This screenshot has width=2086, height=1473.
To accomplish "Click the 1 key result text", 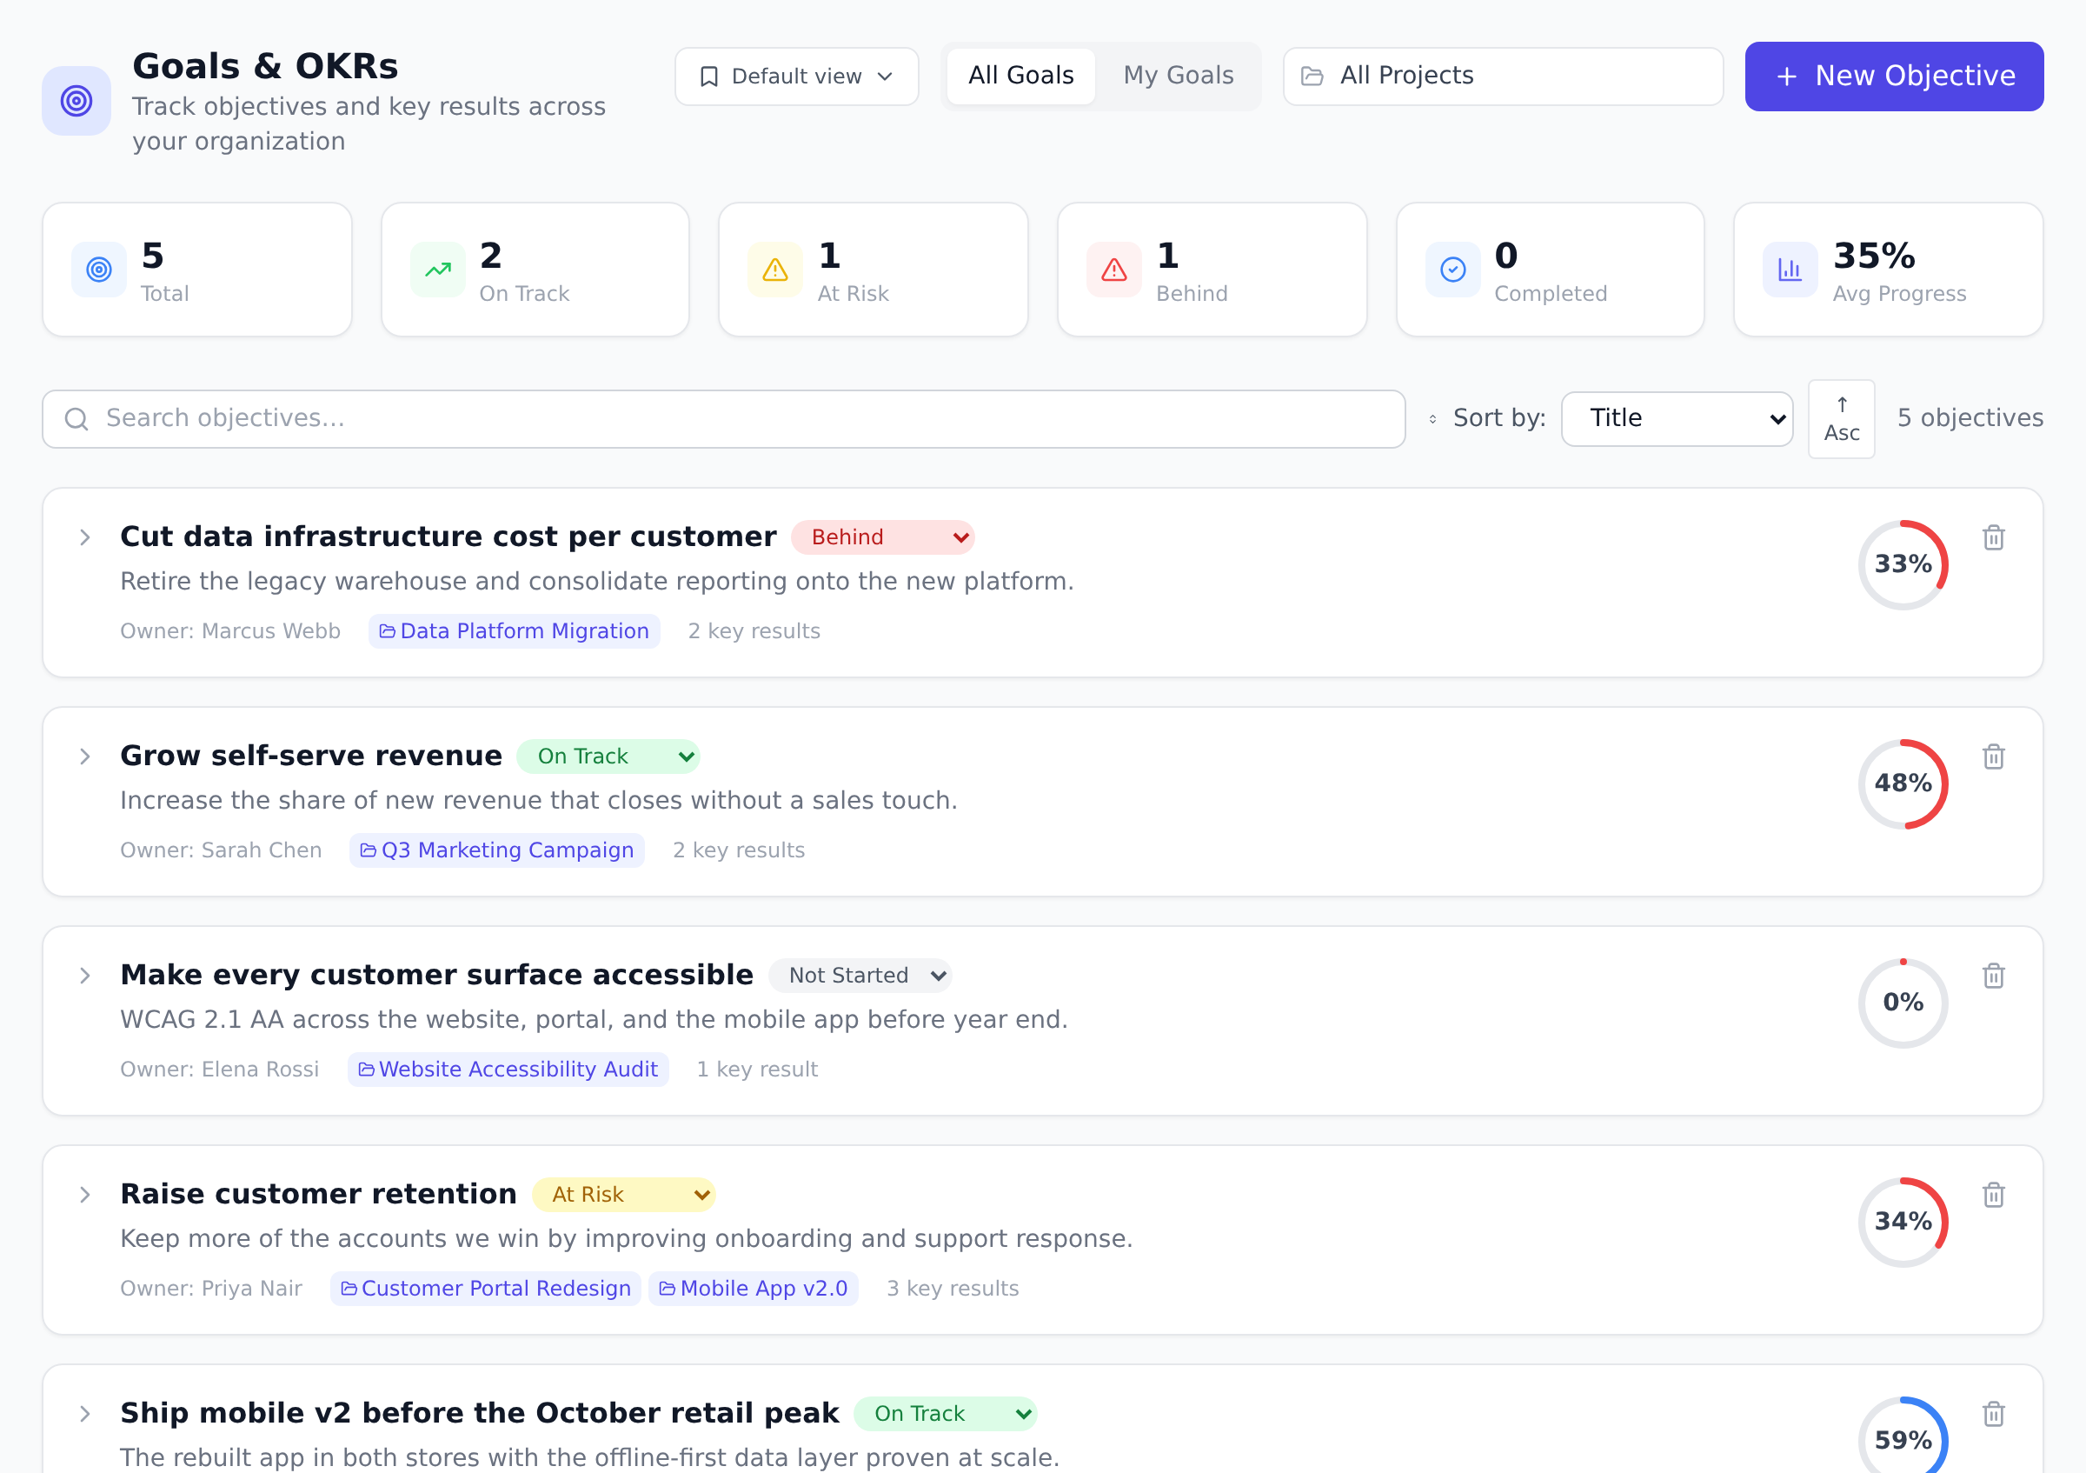I will coord(757,1070).
